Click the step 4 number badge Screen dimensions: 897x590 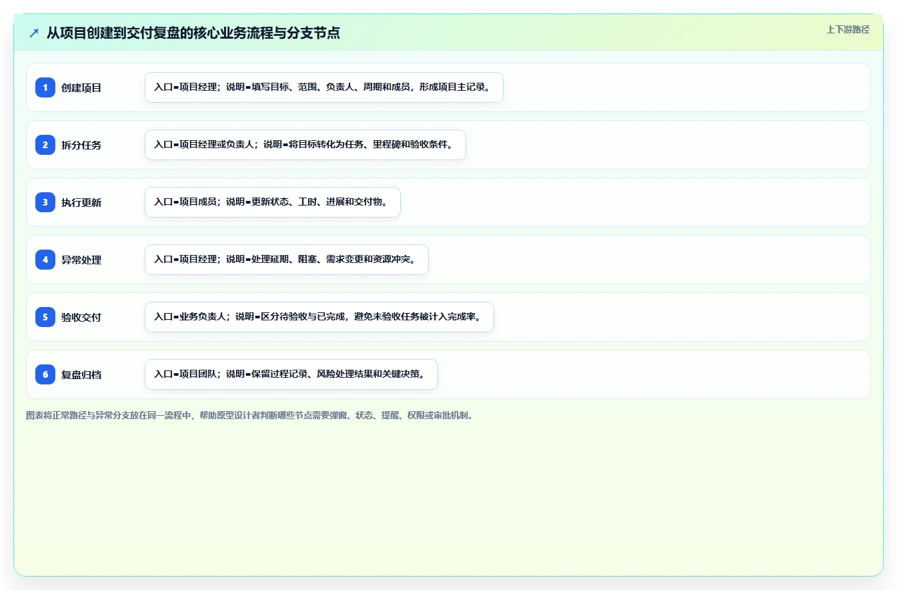pos(45,260)
